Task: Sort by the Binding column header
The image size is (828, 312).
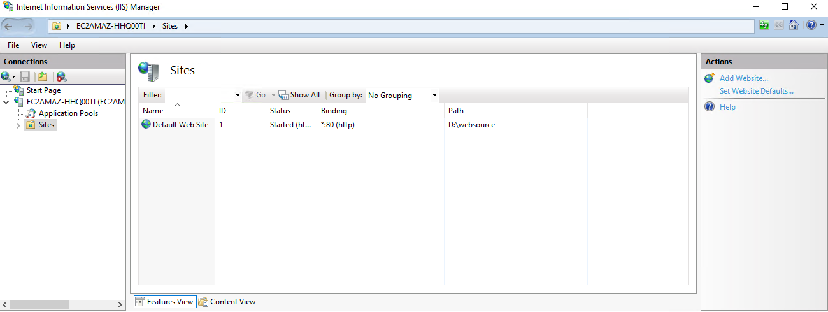Action: [380, 111]
